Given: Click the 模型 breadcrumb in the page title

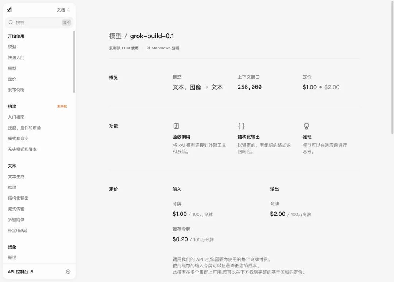Looking at the screenshot, I should click(x=115, y=36).
